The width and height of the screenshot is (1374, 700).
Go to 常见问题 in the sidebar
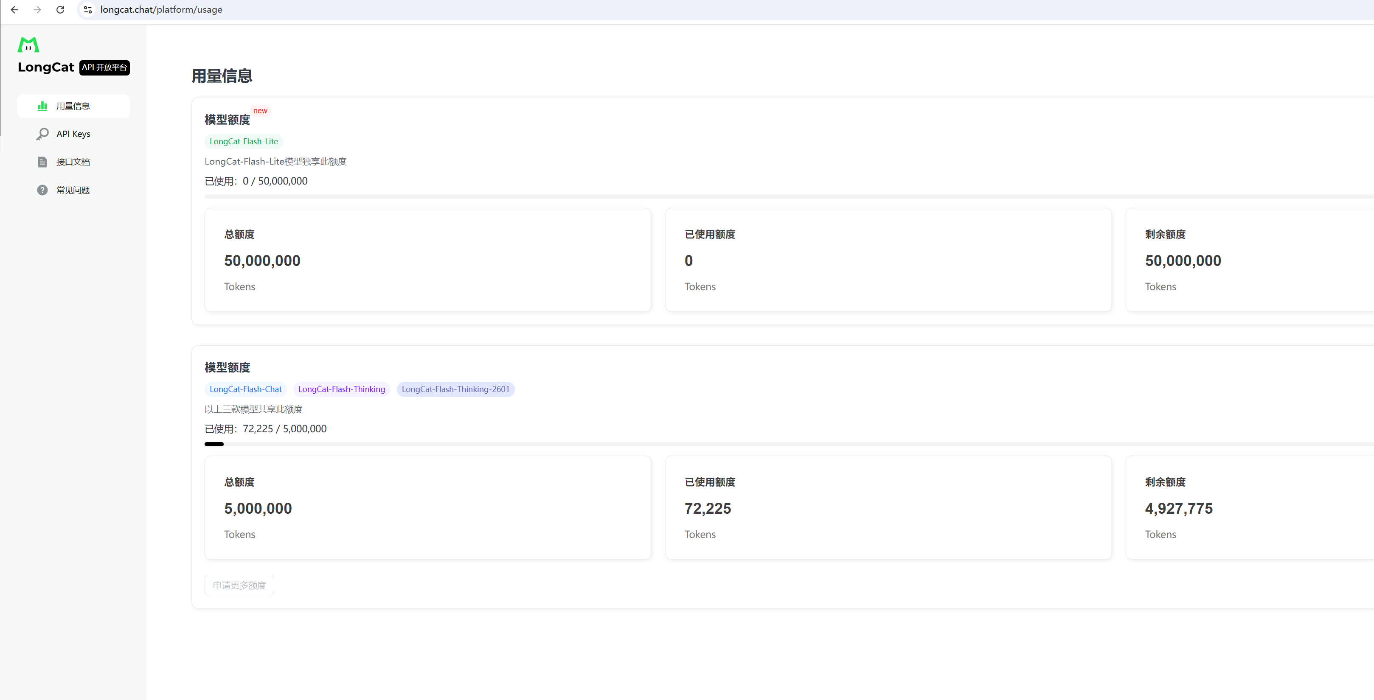tap(73, 190)
